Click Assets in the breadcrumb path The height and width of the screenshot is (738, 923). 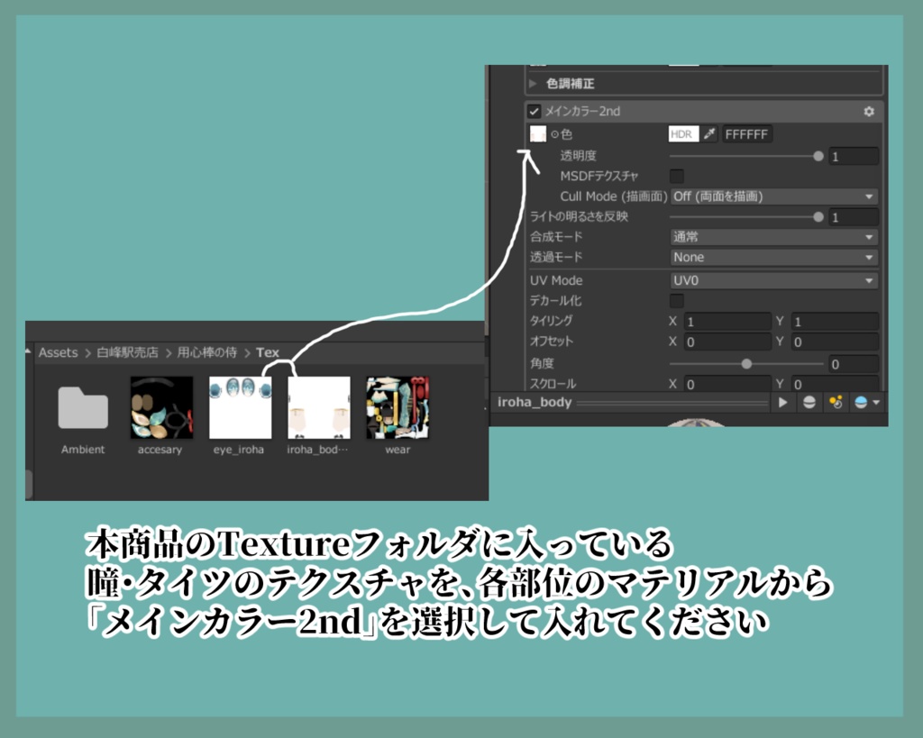tap(57, 352)
